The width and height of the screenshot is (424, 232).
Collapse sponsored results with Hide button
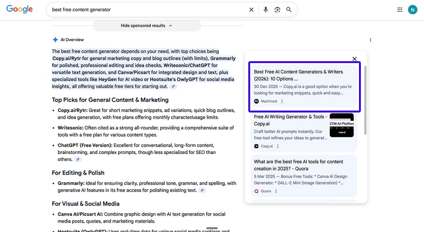[147, 25]
